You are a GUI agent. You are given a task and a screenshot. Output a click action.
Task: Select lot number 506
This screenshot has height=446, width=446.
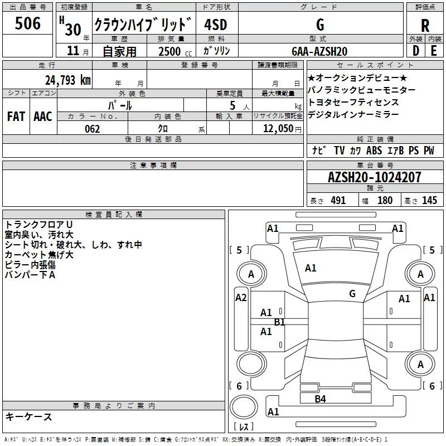[x=28, y=24]
